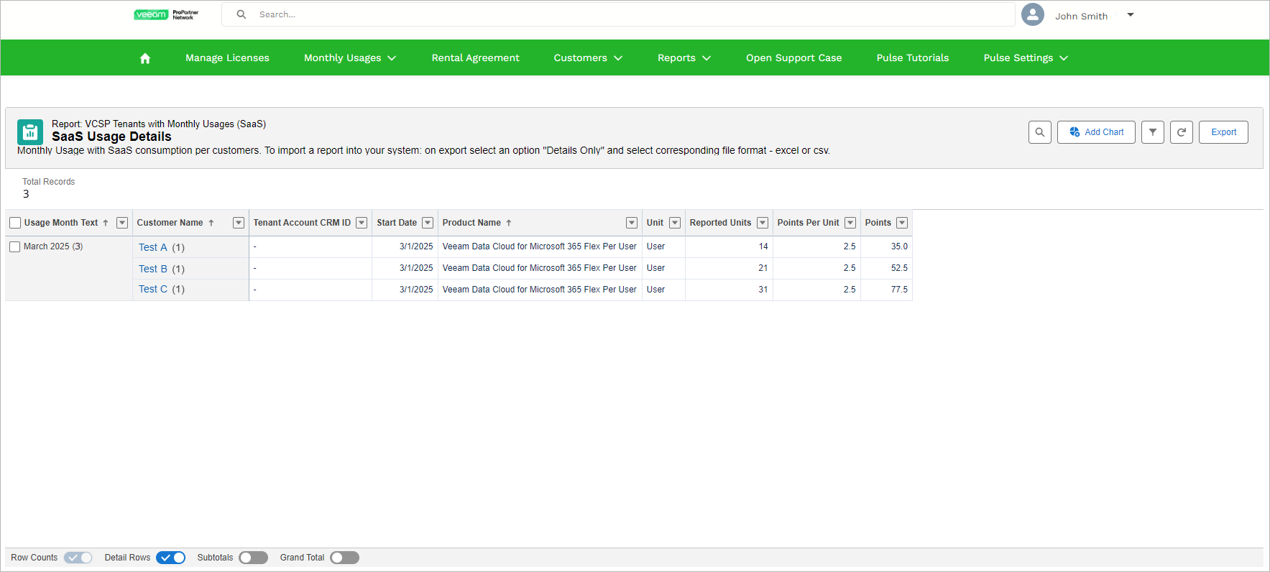Click the user avatar icon
Image resolution: width=1270 pixels, height=572 pixels.
[1033, 14]
